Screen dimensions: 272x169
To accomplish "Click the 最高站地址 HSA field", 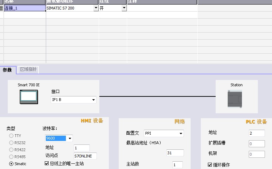I will (175, 153).
